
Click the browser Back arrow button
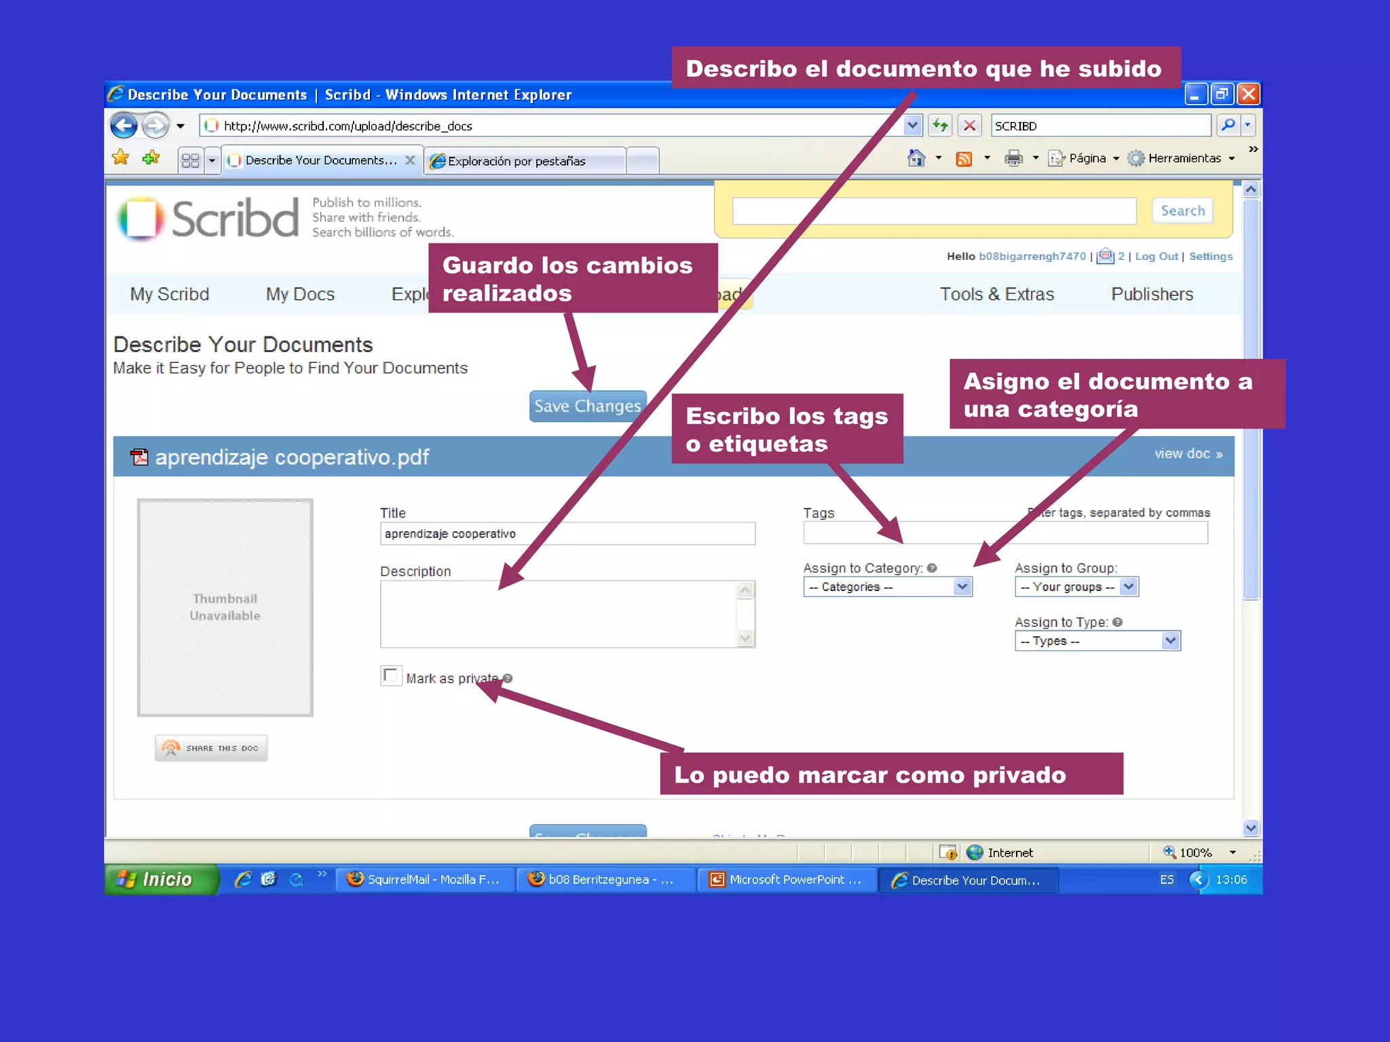124,126
